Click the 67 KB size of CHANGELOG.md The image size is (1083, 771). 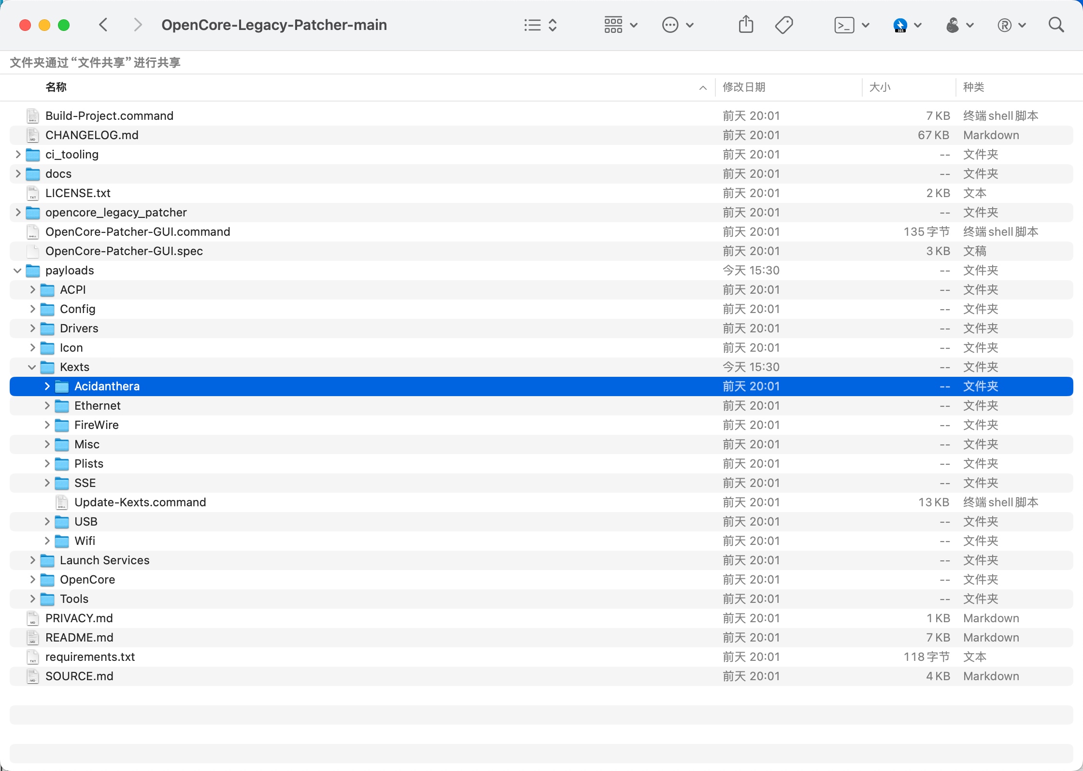point(934,135)
